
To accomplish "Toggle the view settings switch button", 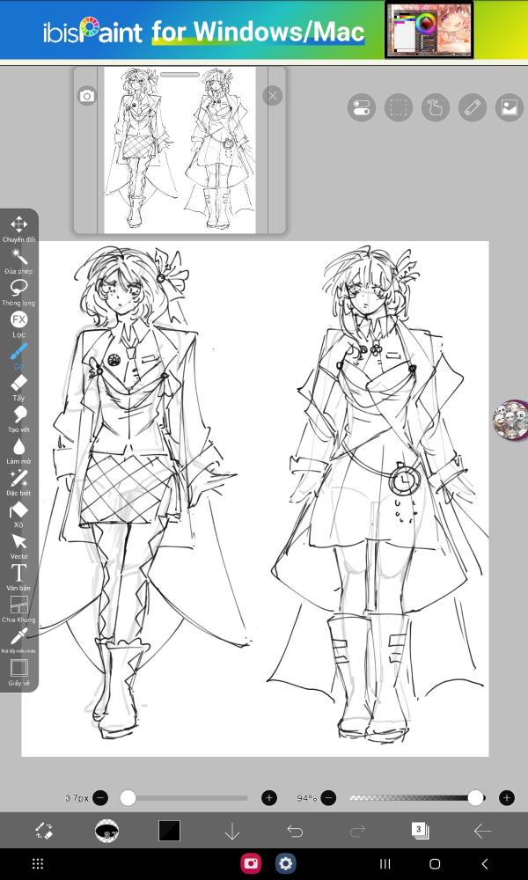I will tap(361, 107).
